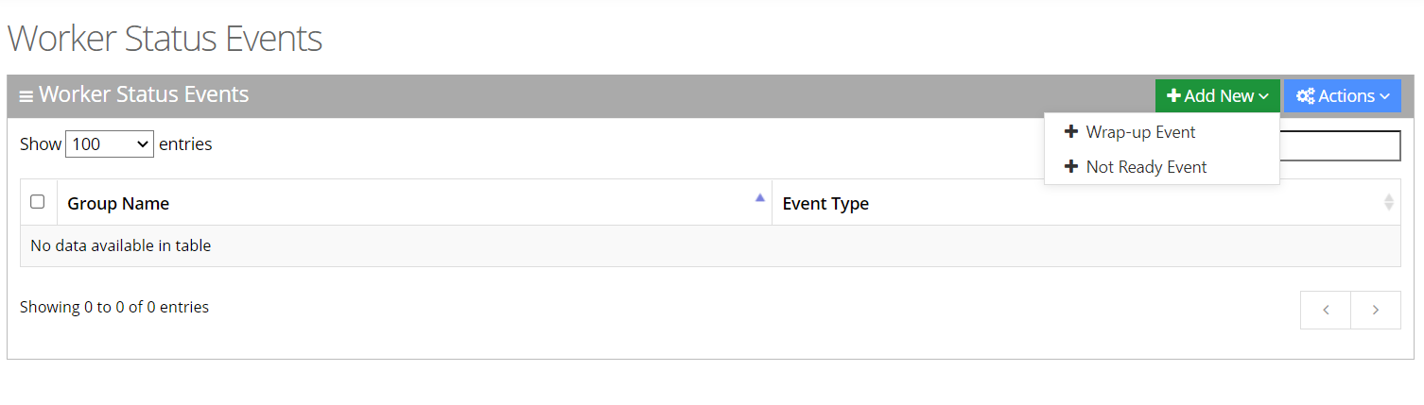Click the hamburger icon in the panel header
This screenshot has height=405, width=1424.
pos(26,96)
